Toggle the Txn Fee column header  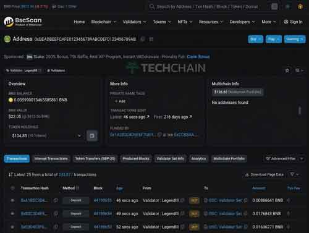pos(294,188)
